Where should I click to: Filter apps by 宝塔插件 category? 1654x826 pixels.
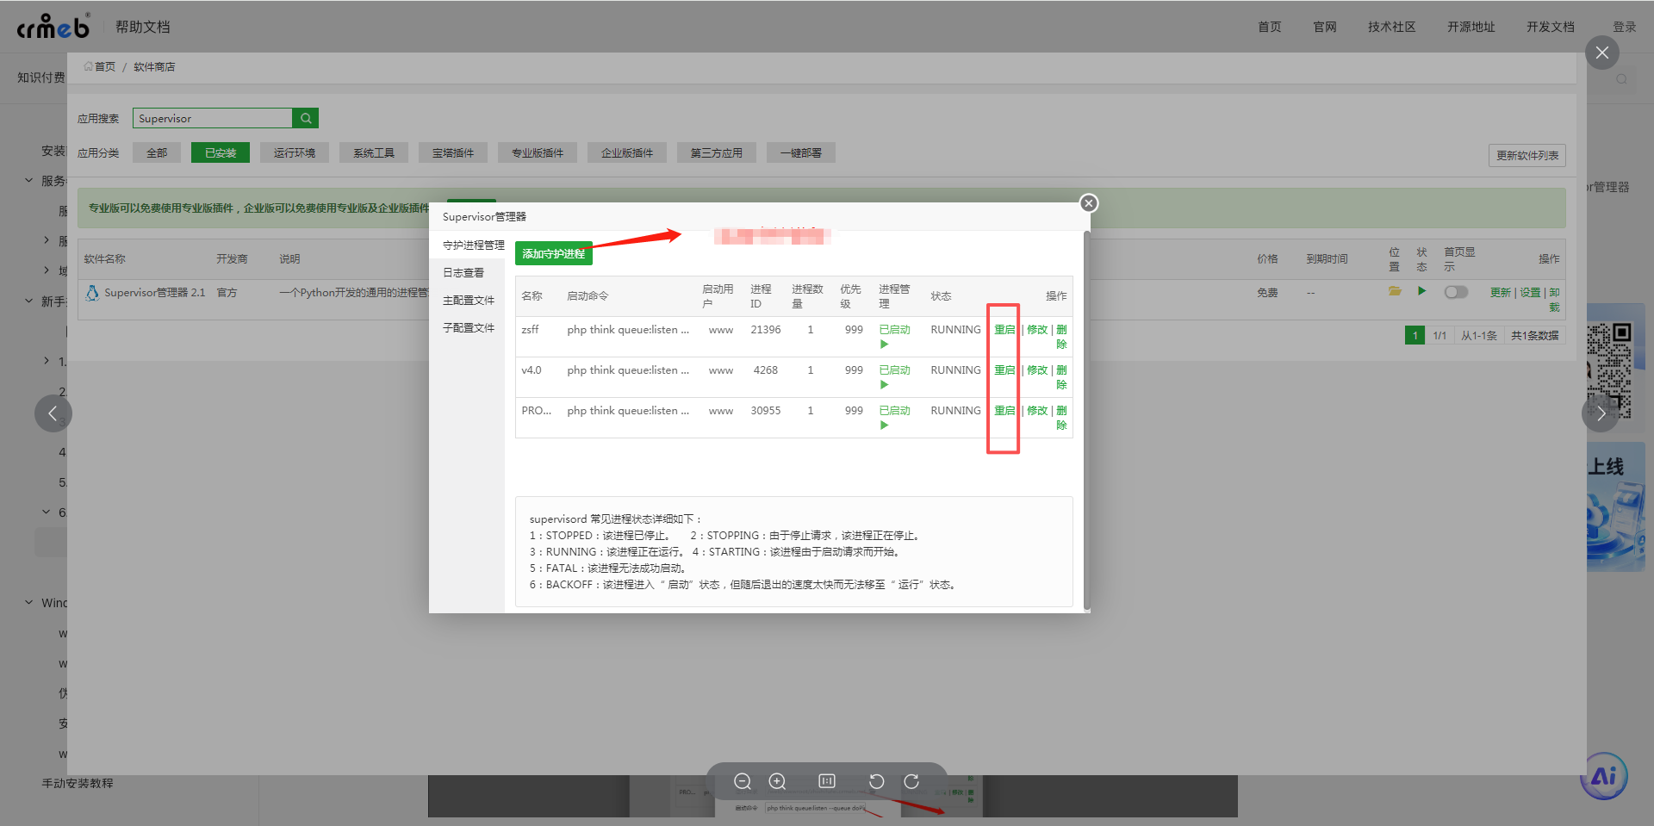(453, 152)
